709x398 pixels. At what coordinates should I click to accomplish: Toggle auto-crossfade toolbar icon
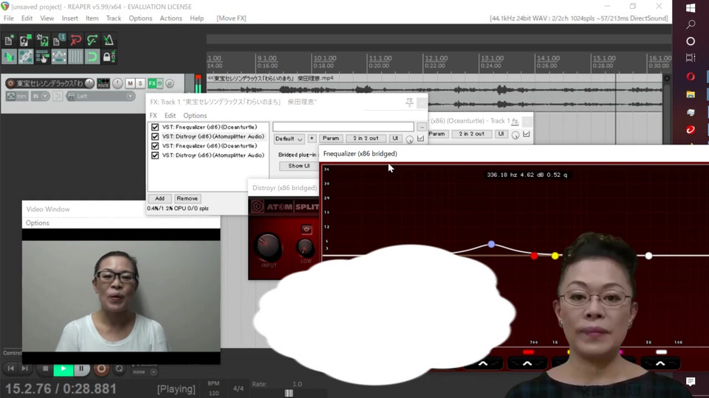[9, 57]
